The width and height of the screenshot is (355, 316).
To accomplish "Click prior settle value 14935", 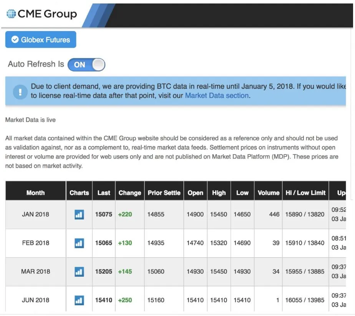I will coord(156,243).
